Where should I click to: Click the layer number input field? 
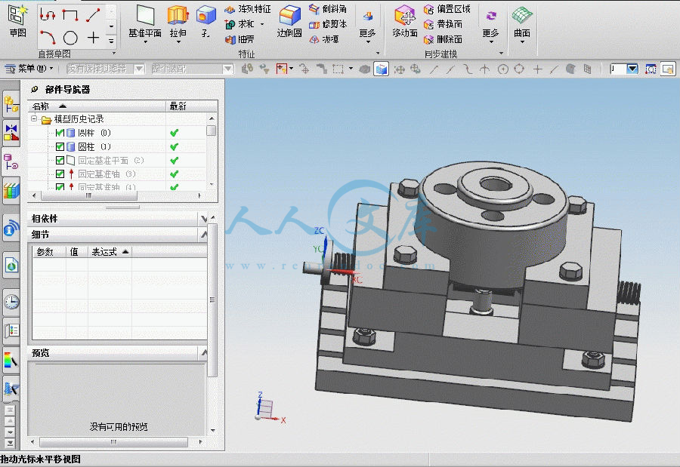click(x=618, y=69)
